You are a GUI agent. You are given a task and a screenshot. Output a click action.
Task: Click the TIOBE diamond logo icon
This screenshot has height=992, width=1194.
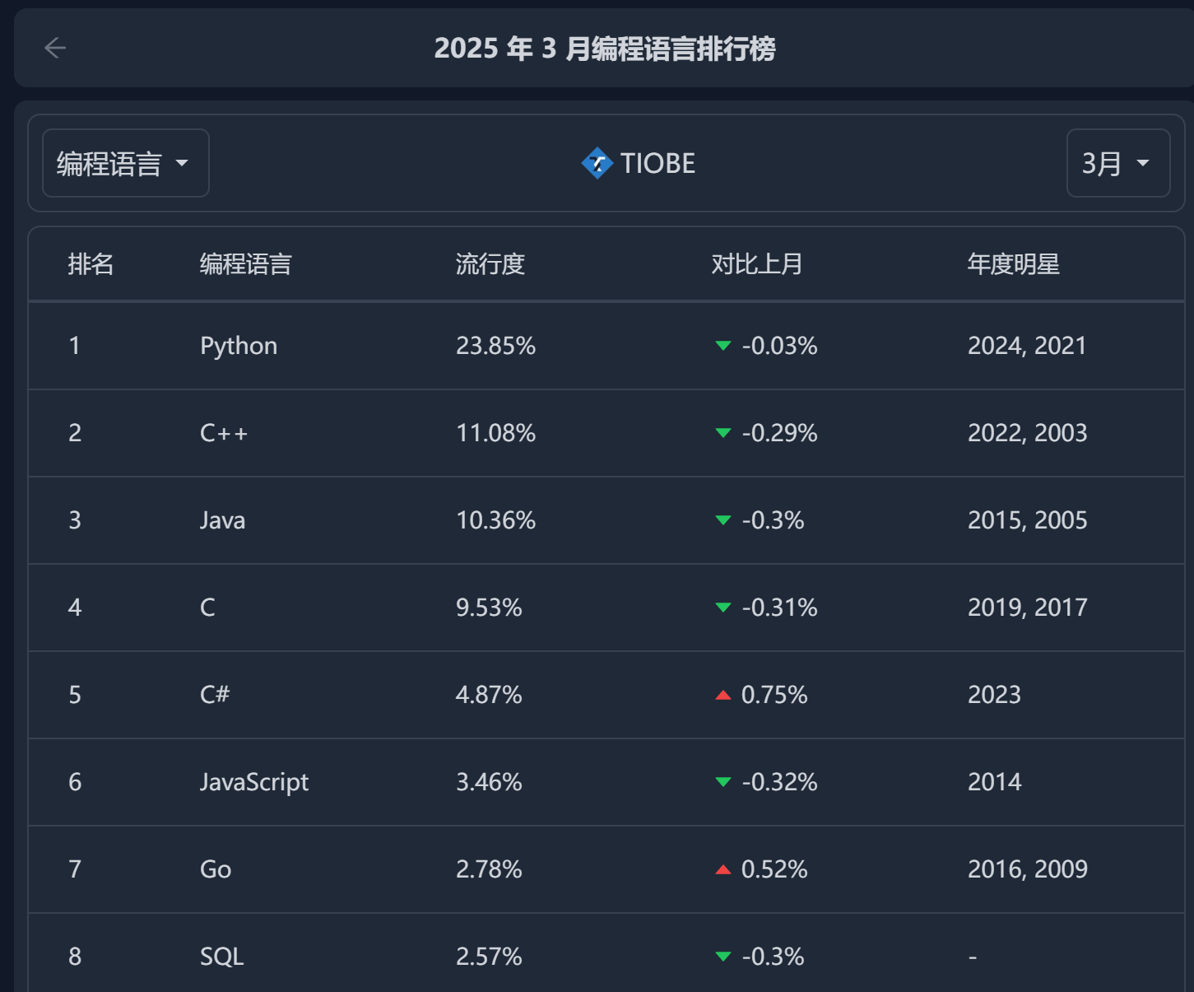pyautogui.click(x=597, y=163)
